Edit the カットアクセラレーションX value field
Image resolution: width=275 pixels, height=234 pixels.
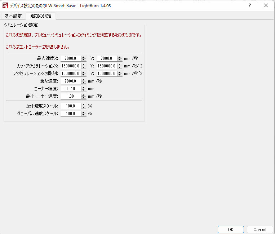pyautogui.click(x=71, y=66)
